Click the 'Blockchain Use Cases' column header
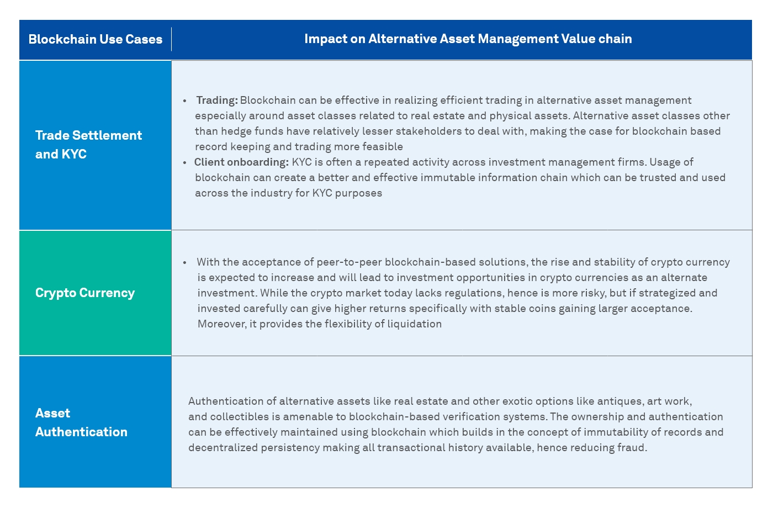 pos(95,39)
